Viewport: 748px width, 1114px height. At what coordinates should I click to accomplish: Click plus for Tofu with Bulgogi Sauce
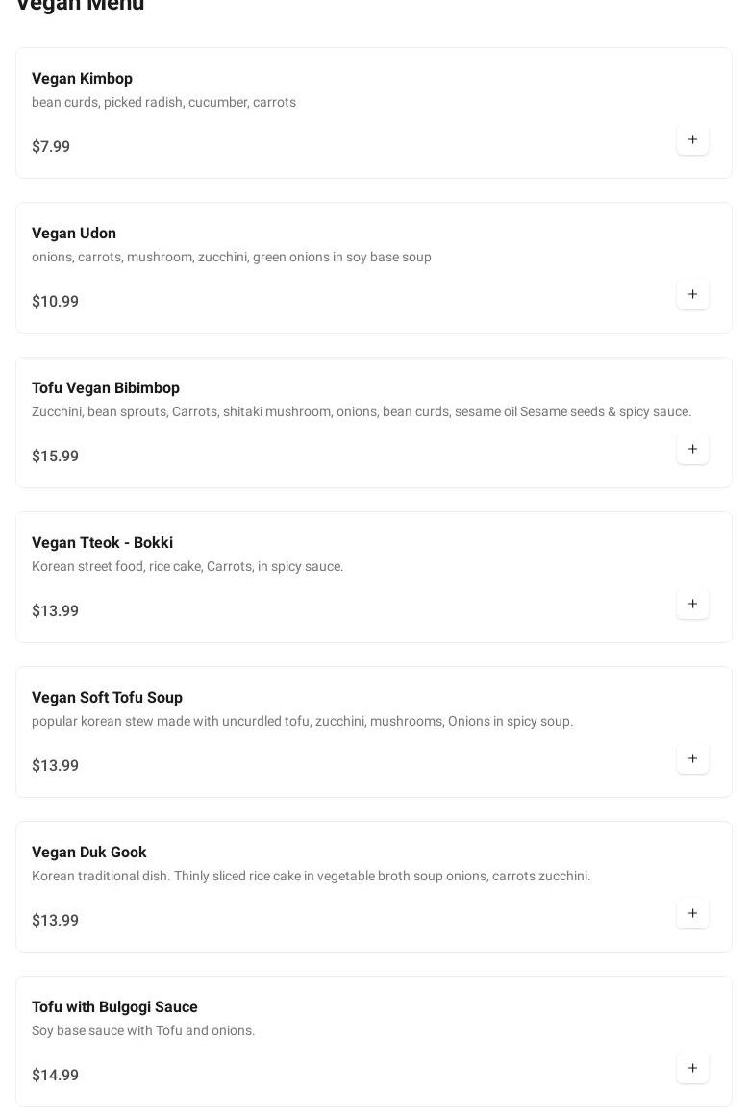point(692,1069)
